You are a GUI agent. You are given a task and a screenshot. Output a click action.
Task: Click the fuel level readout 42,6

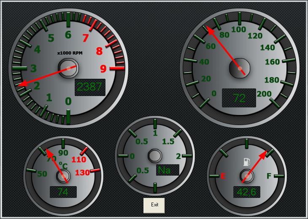point(247,192)
